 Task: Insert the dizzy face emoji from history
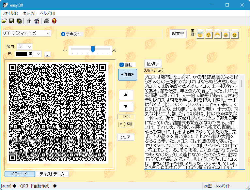pos(209,35)
